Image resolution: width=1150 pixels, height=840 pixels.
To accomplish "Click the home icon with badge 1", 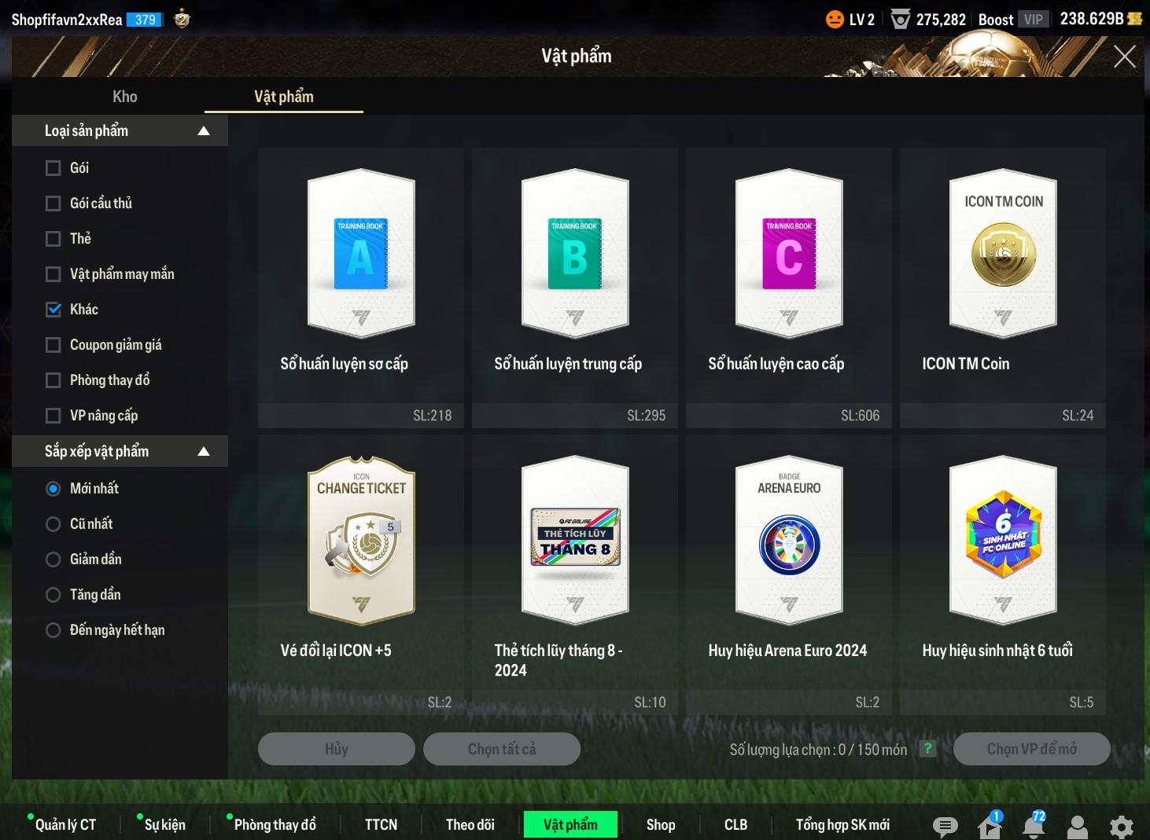I will pos(990,825).
